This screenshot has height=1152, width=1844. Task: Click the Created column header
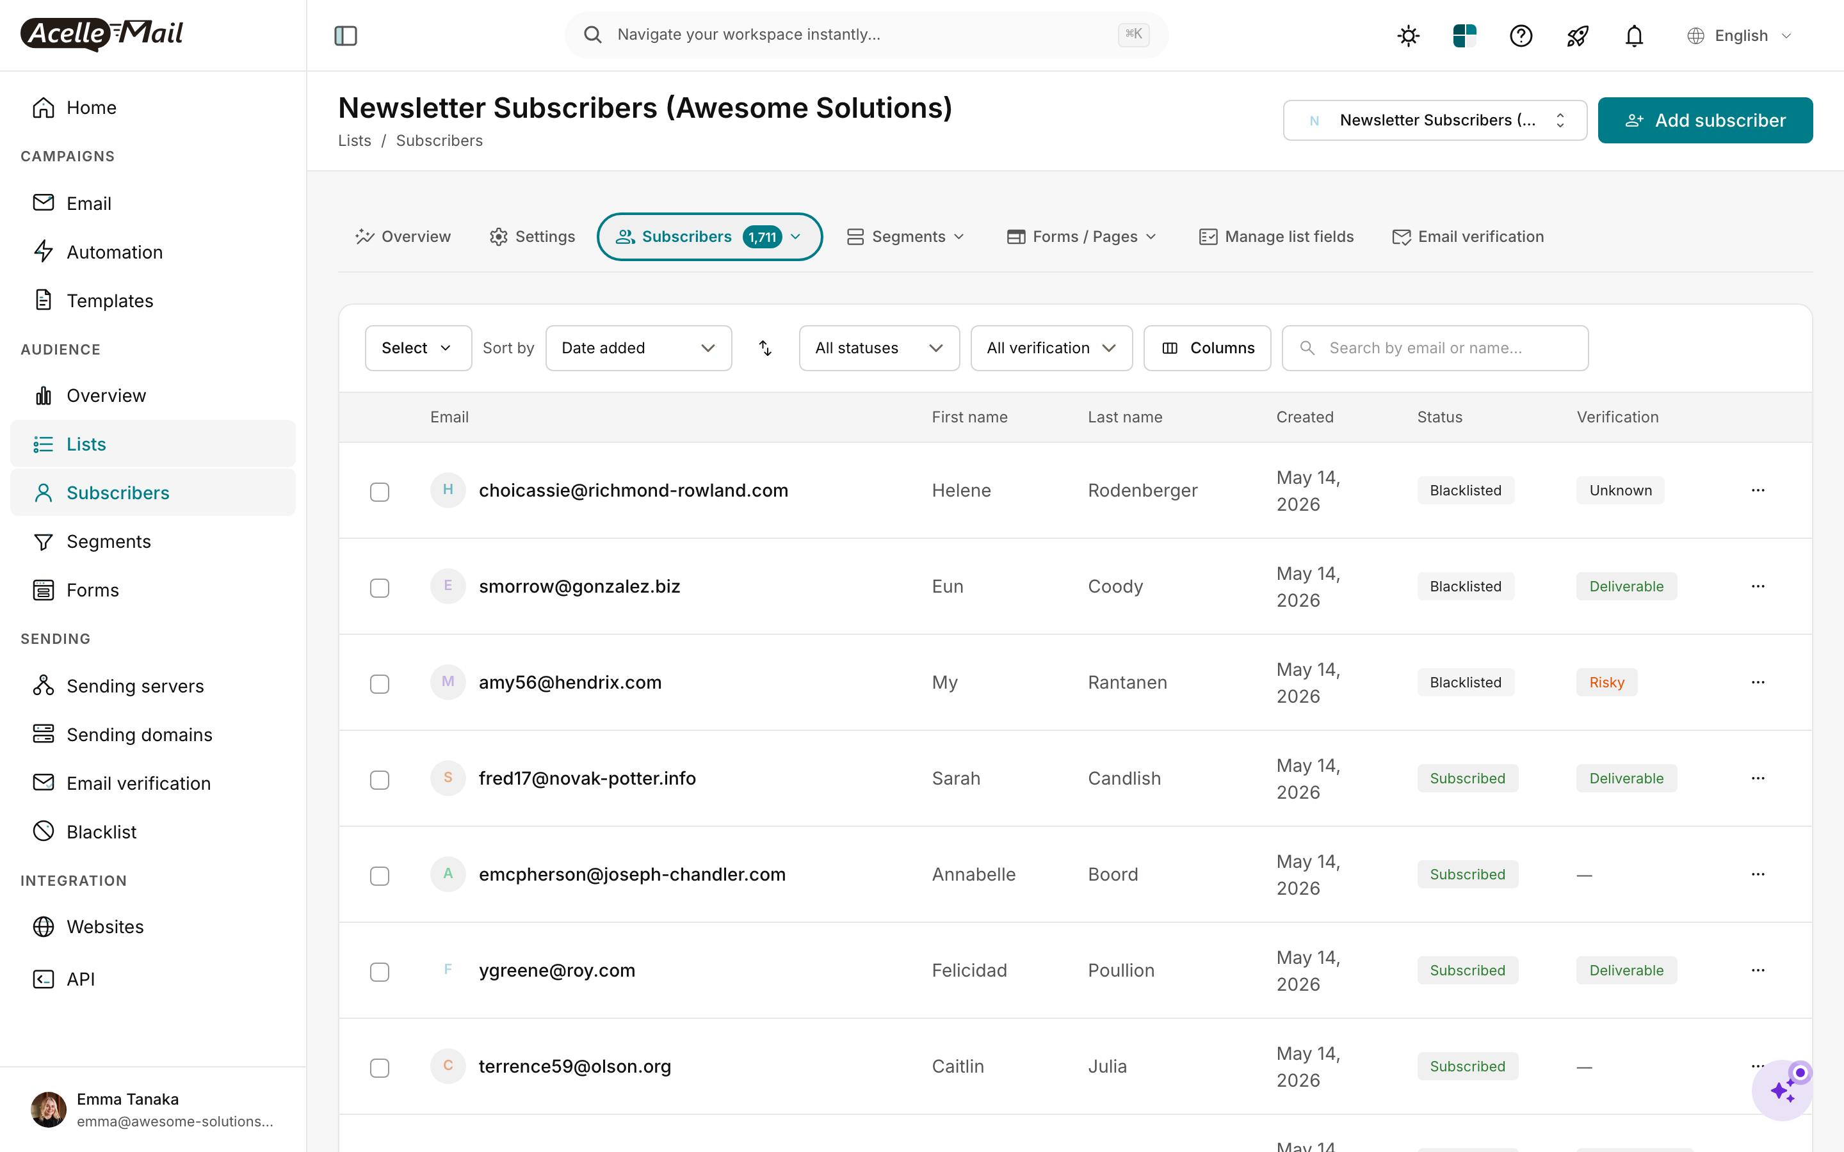click(1304, 417)
